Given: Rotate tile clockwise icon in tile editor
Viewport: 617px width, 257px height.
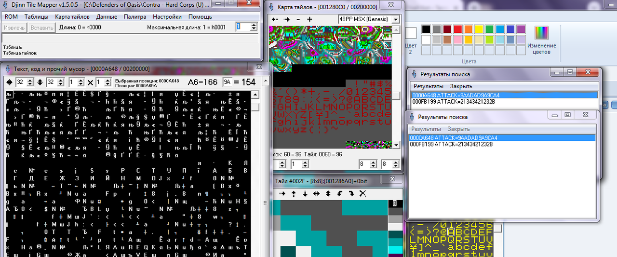Looking at the screenshot, I should pyautogui.click(x=351, y=193).
